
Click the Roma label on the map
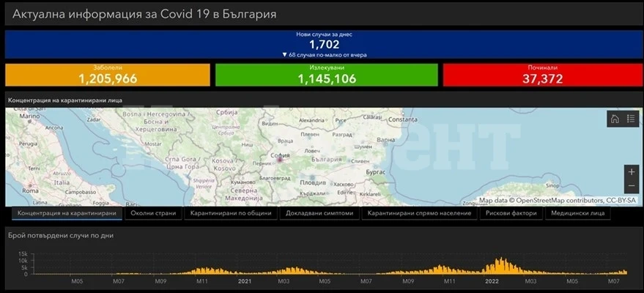click(30, 191)
